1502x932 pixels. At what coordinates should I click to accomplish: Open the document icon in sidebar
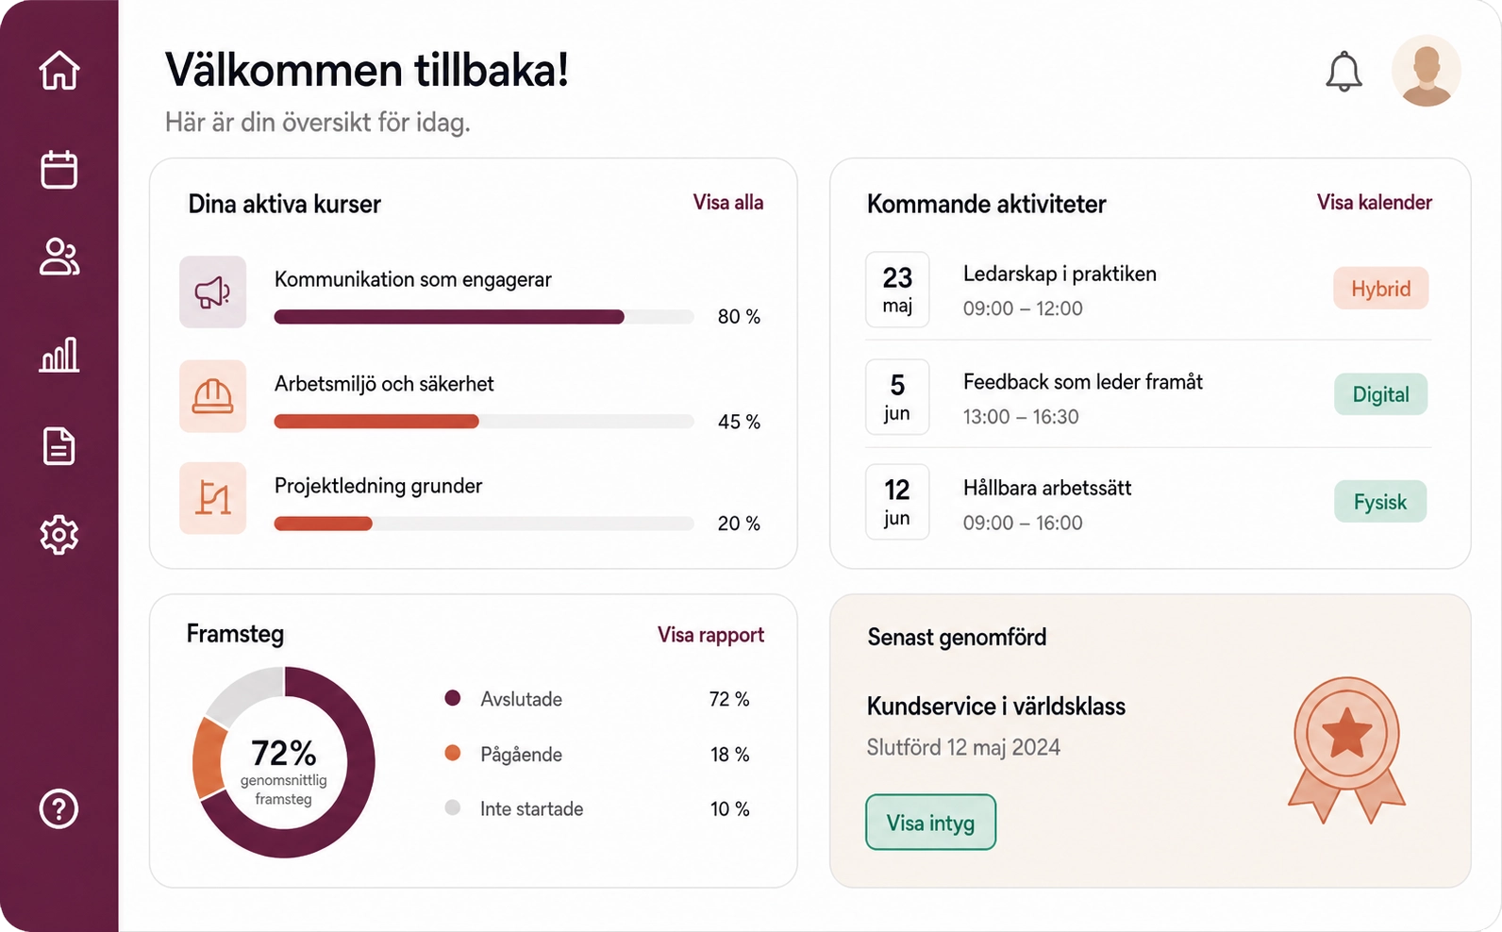tap(58, 446)
